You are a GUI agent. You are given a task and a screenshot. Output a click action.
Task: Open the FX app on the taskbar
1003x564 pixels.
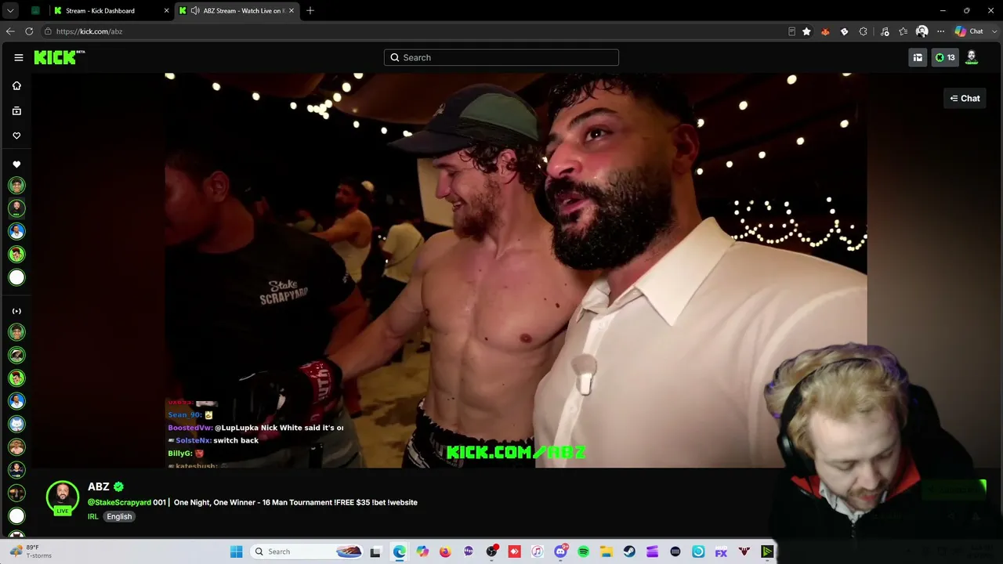coord(721,551)
